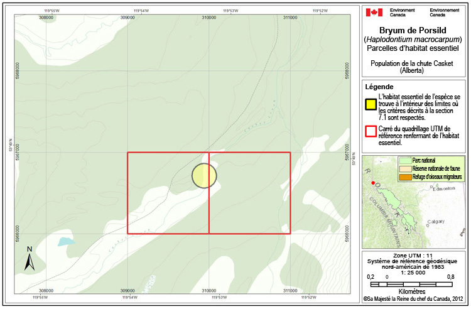Screen dimensions: 471x309
Task: Click the red UTM square legend symbol
Action: pos(371,131)
